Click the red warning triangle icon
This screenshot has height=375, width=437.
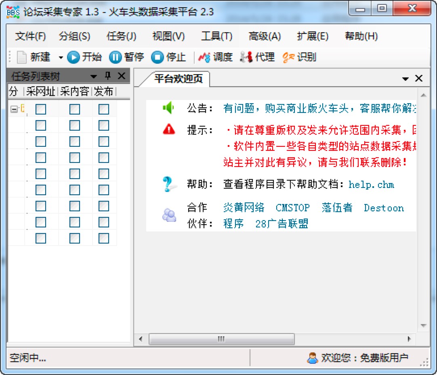click(x=169, y=129)
